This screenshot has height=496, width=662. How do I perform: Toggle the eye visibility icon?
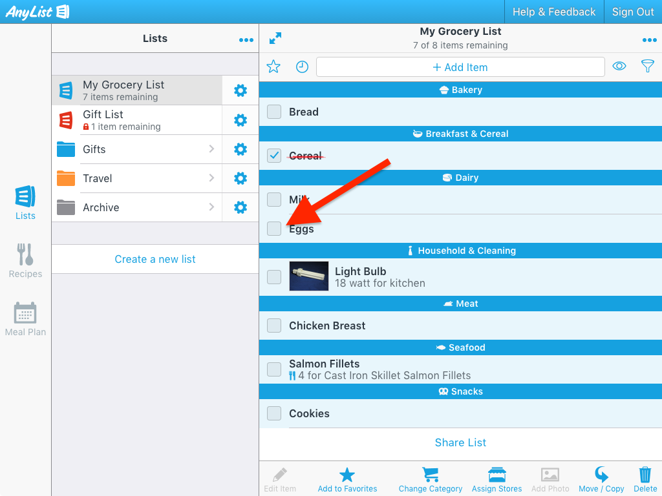(619, 66)
